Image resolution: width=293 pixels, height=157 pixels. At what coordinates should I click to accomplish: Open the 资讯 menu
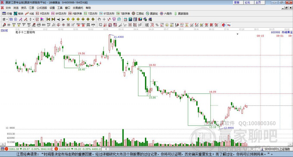pyautogui.click(x=23, y=8)
